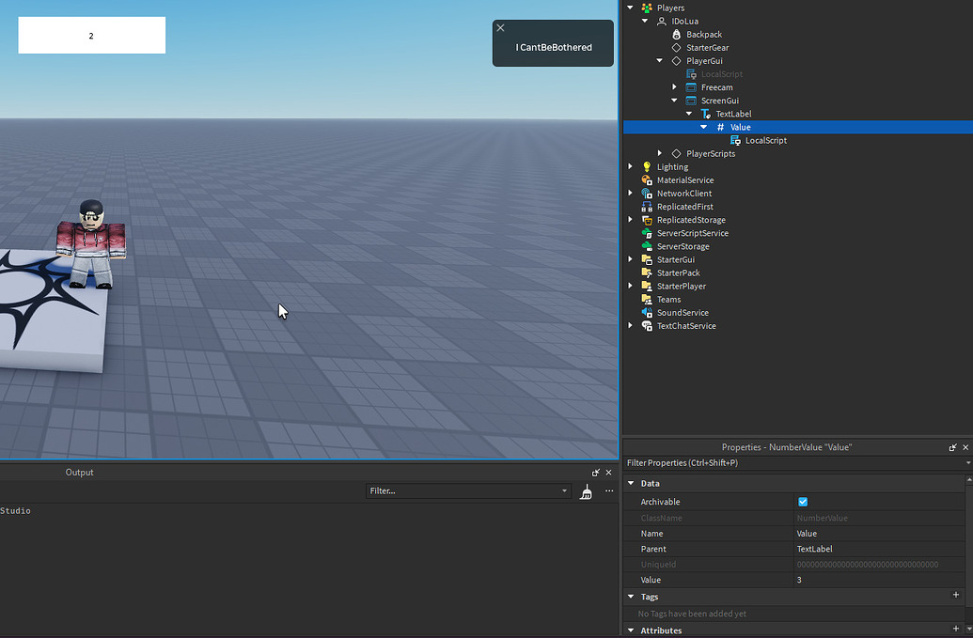Image resolution: width=973 pixels, height=638 pixels.
Task: Toggle floating mode on the Output panel
Action: pos(595,473)
